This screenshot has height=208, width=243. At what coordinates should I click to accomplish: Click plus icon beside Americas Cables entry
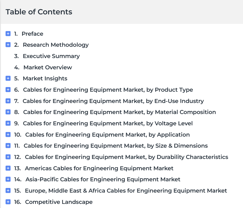8,168
